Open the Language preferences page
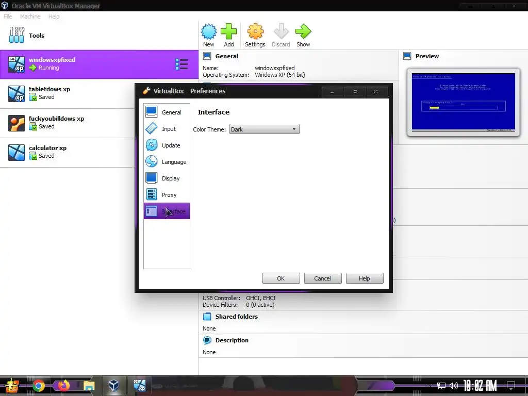528x396 pixels. 167,161
